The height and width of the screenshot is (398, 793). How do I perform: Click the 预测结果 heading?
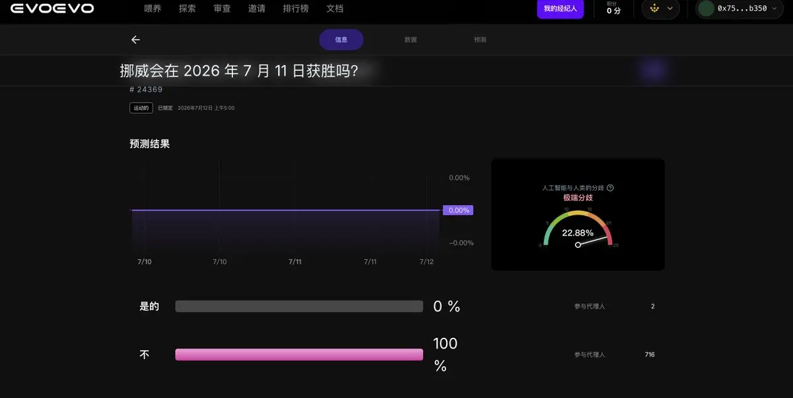[x=149, y=143]
